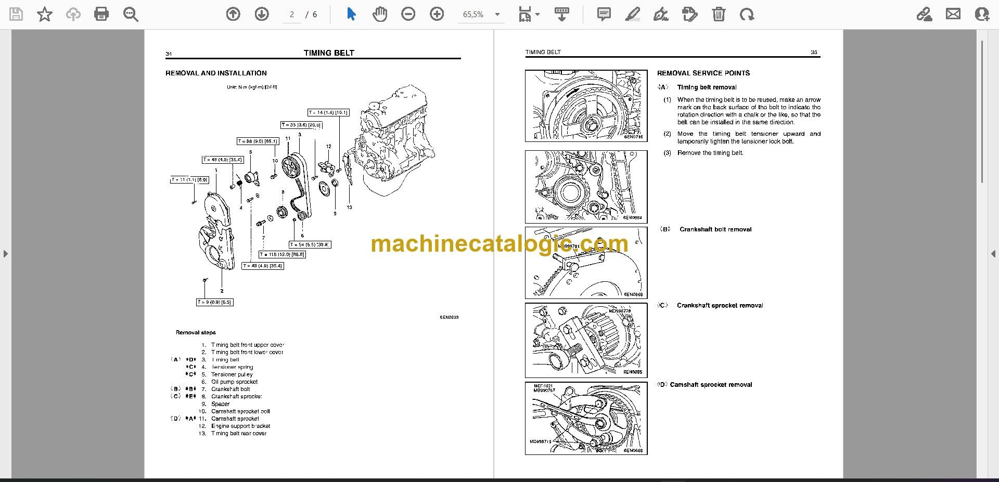The height and width of the screenshot is (482, 999).
Task: Go to the next page
Action: [262, 15]
